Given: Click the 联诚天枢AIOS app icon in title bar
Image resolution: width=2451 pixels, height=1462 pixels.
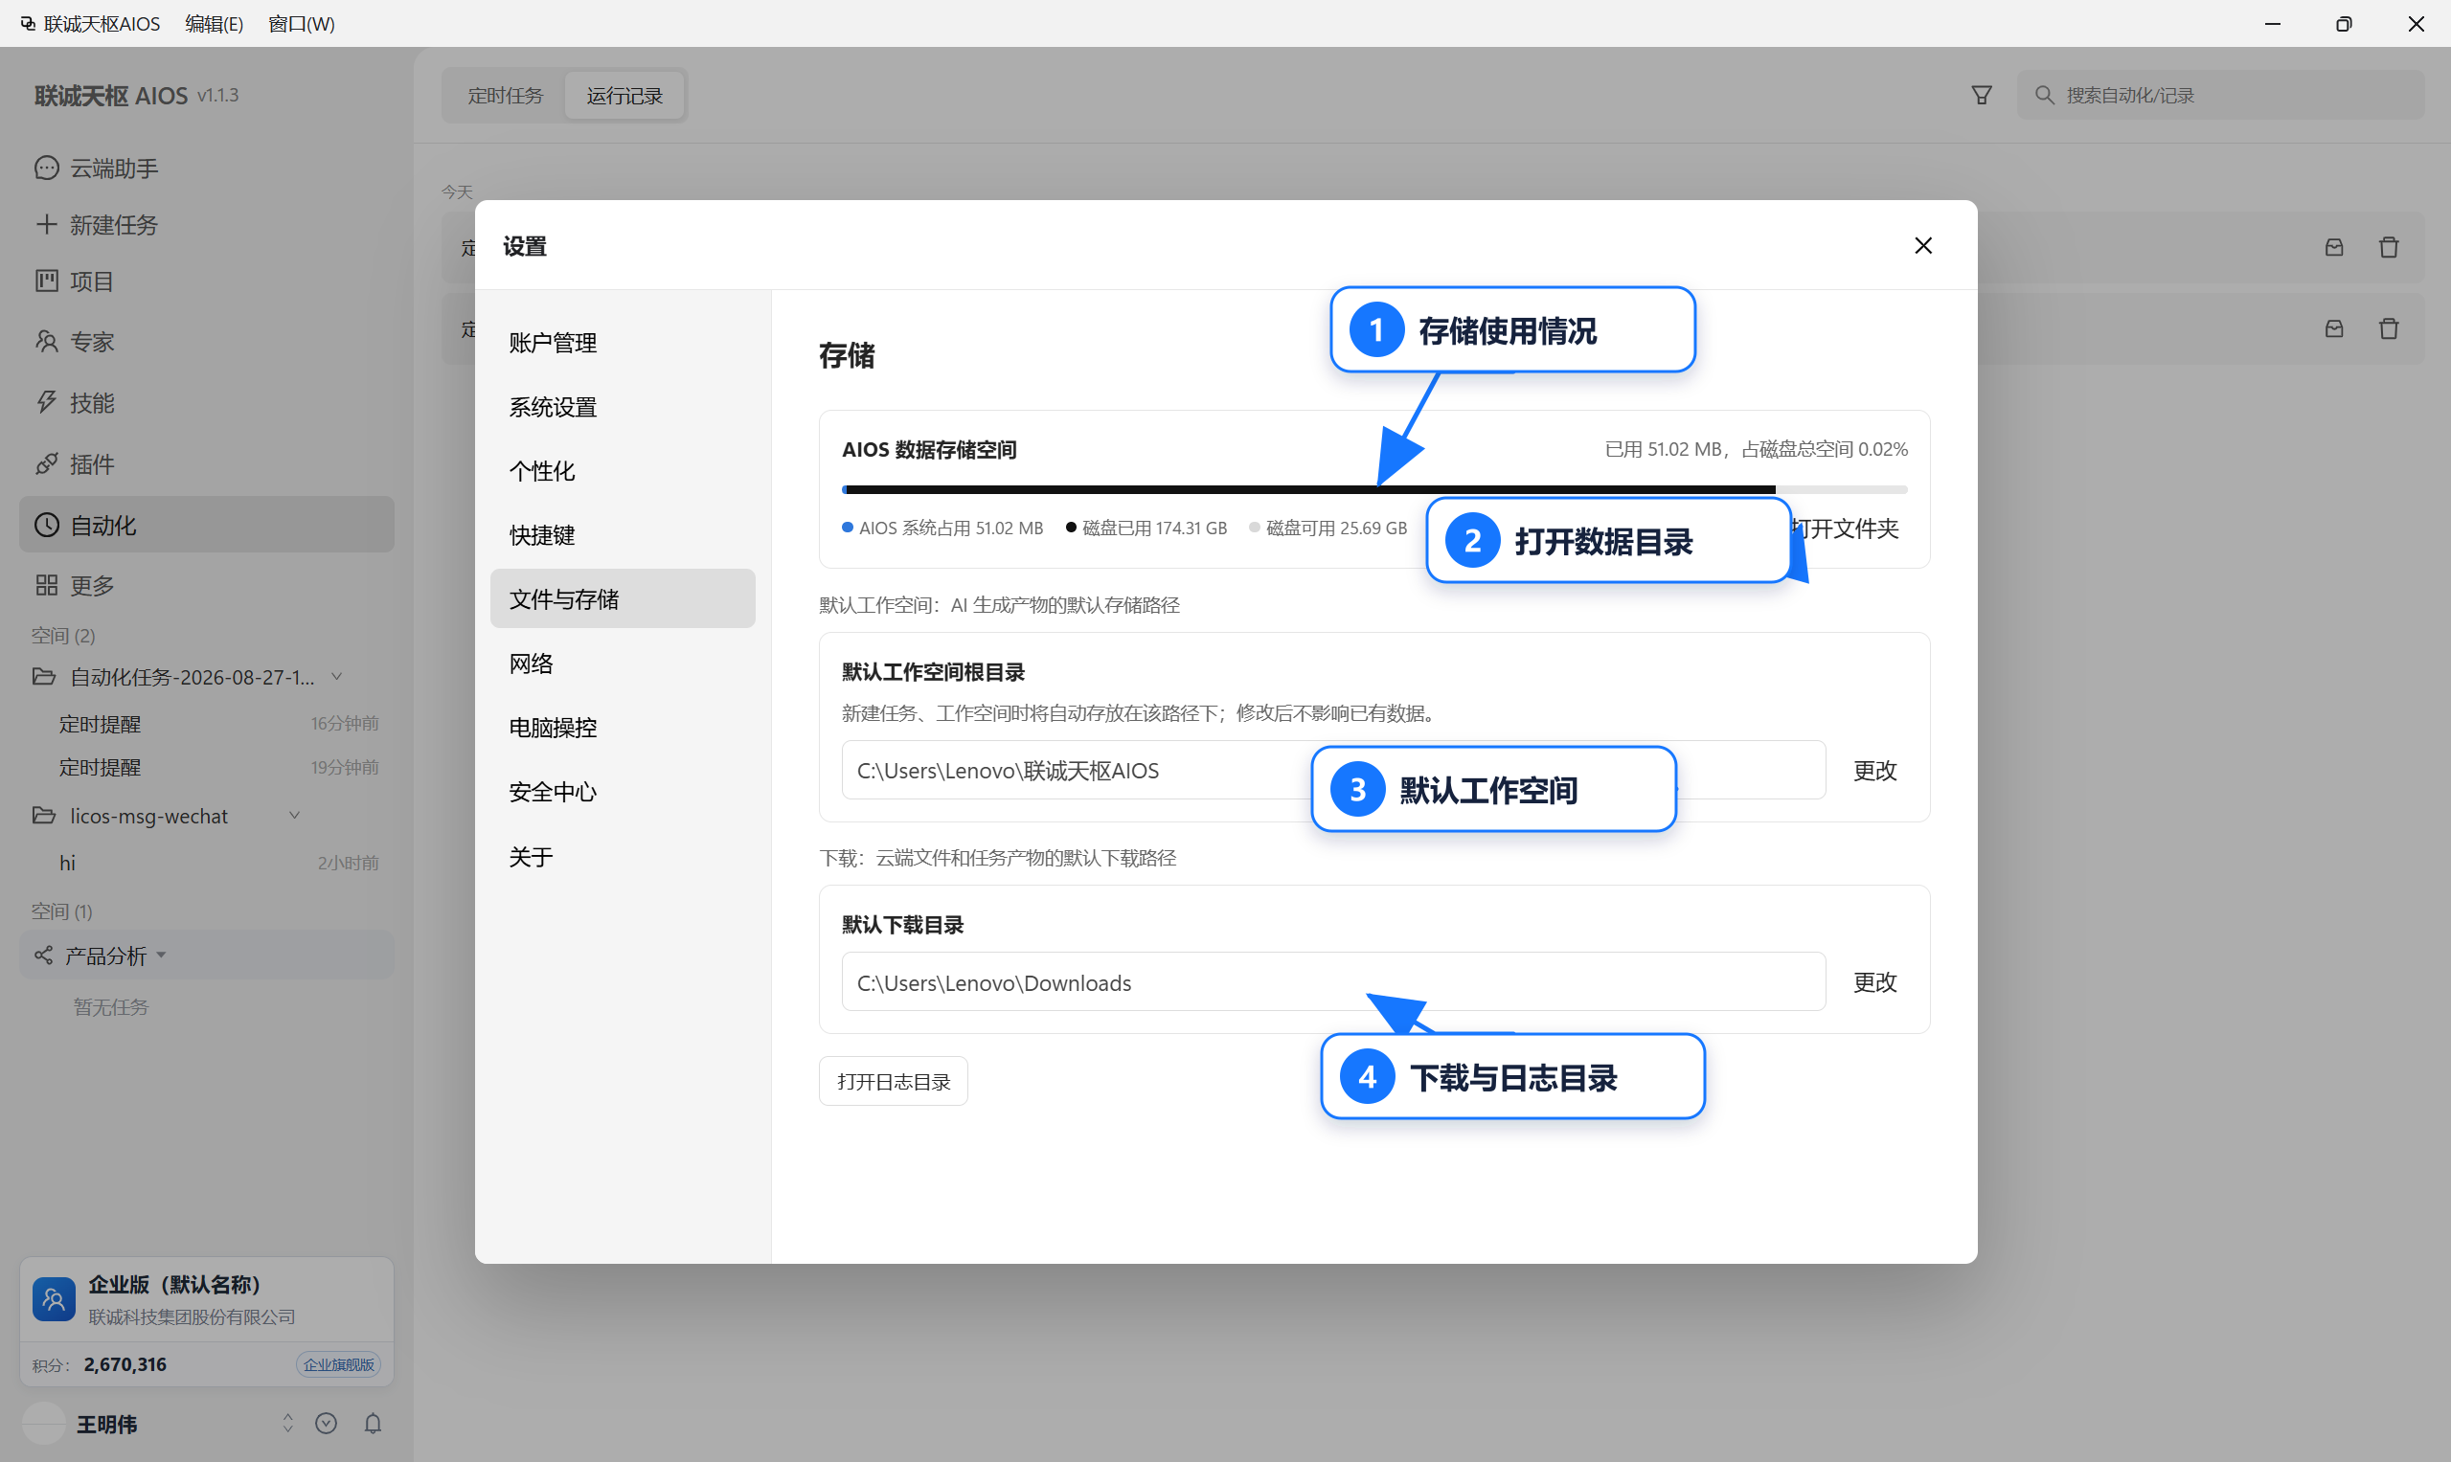Looking at the screenshot, I should pos(28,23).
